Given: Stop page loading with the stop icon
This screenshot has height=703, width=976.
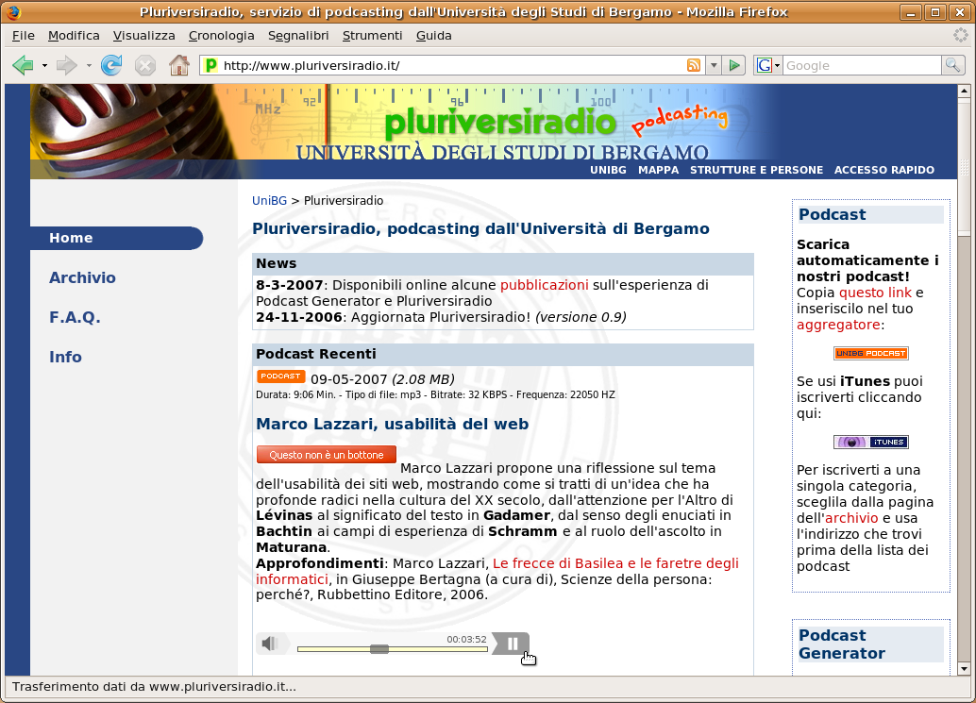Looking at the screenshot, I should (144, 65).
